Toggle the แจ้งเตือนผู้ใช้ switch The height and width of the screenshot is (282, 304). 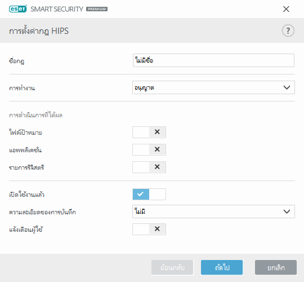pyautogui.click(x=149, y=229)
